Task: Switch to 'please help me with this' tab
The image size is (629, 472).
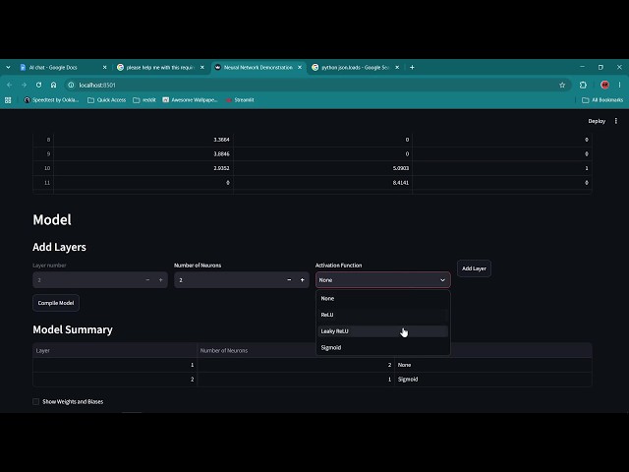Action: tap(160, 68)
